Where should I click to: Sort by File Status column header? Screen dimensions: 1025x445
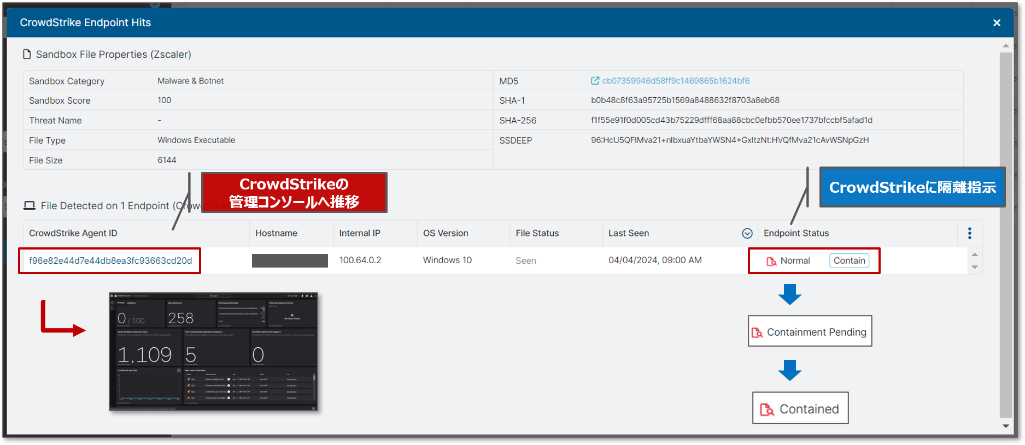[537, 233]
